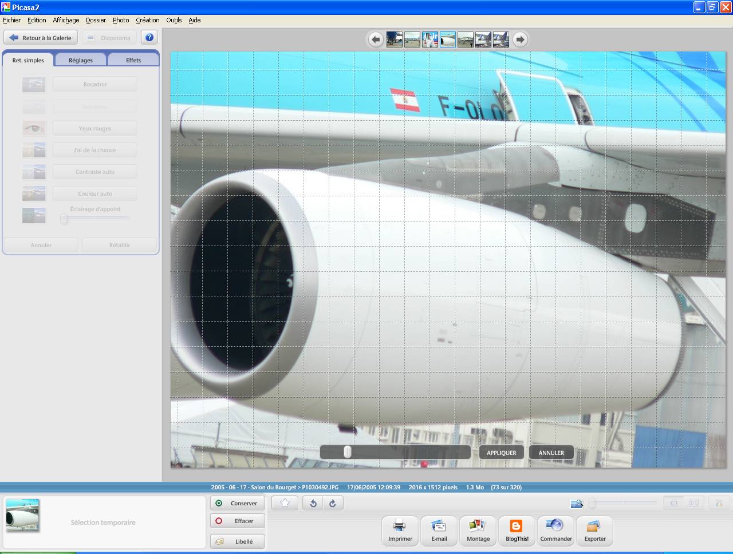Rotate the photo clockwise
The width and height of the screenshot is (733, 554).
tap(332, 503)
